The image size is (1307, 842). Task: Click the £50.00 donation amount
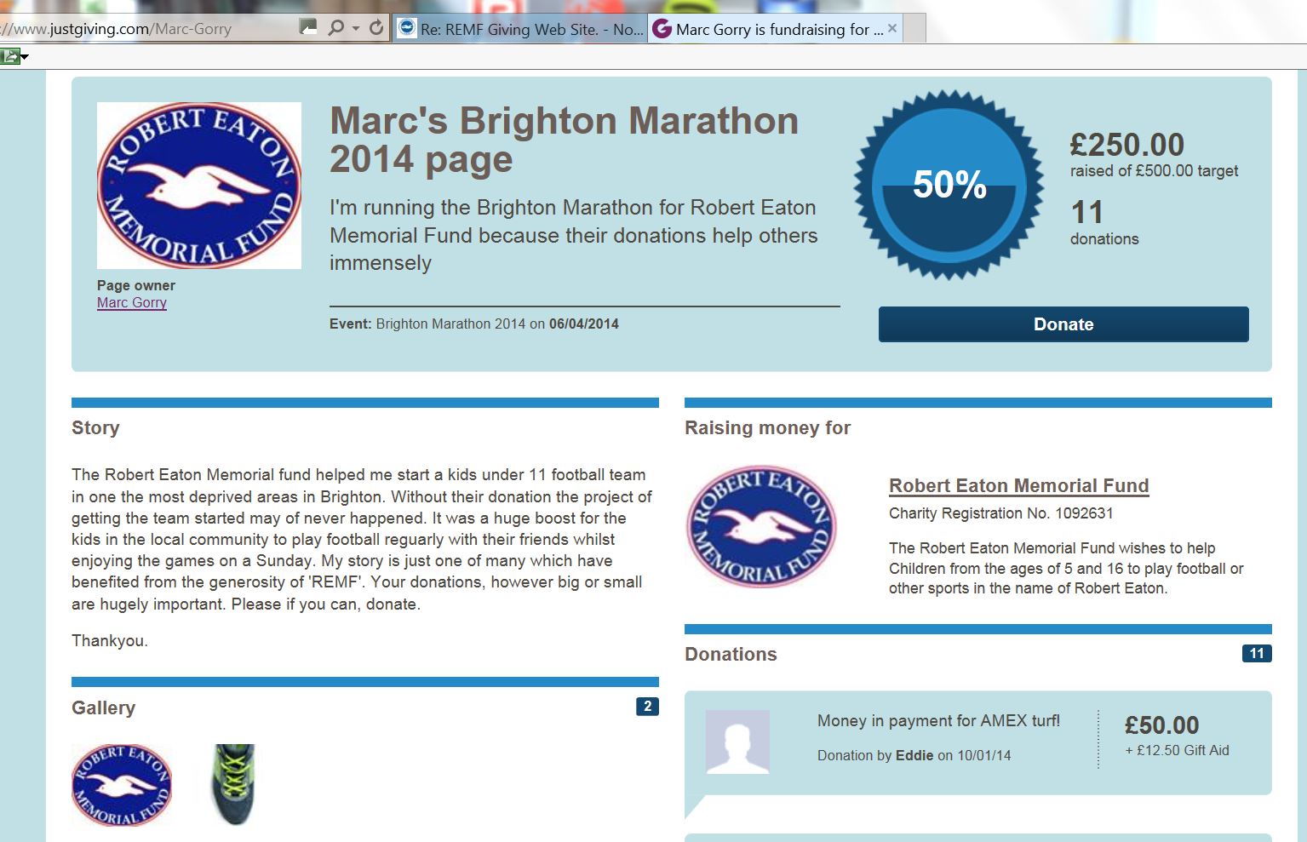[x=1161, y=725]
